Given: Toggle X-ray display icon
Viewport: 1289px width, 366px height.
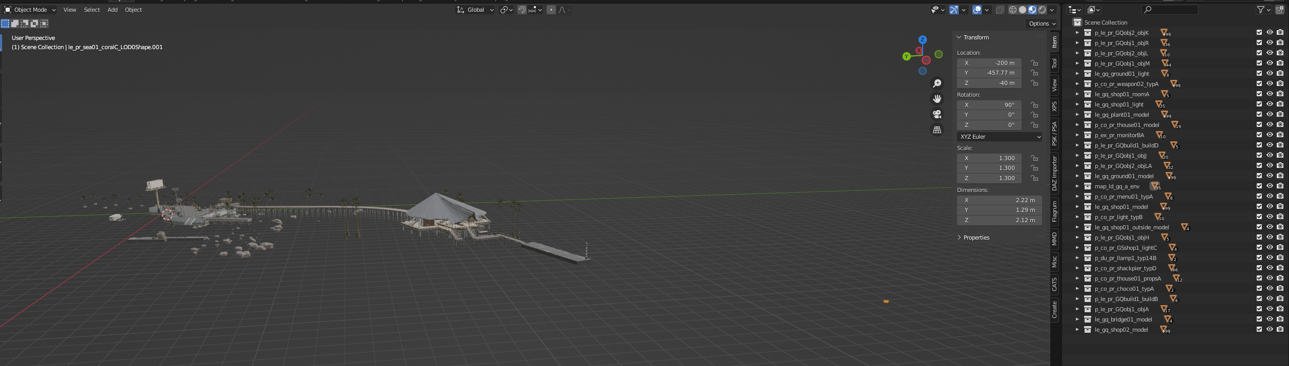Looking at the screenshot, I should pos(1000,10).
